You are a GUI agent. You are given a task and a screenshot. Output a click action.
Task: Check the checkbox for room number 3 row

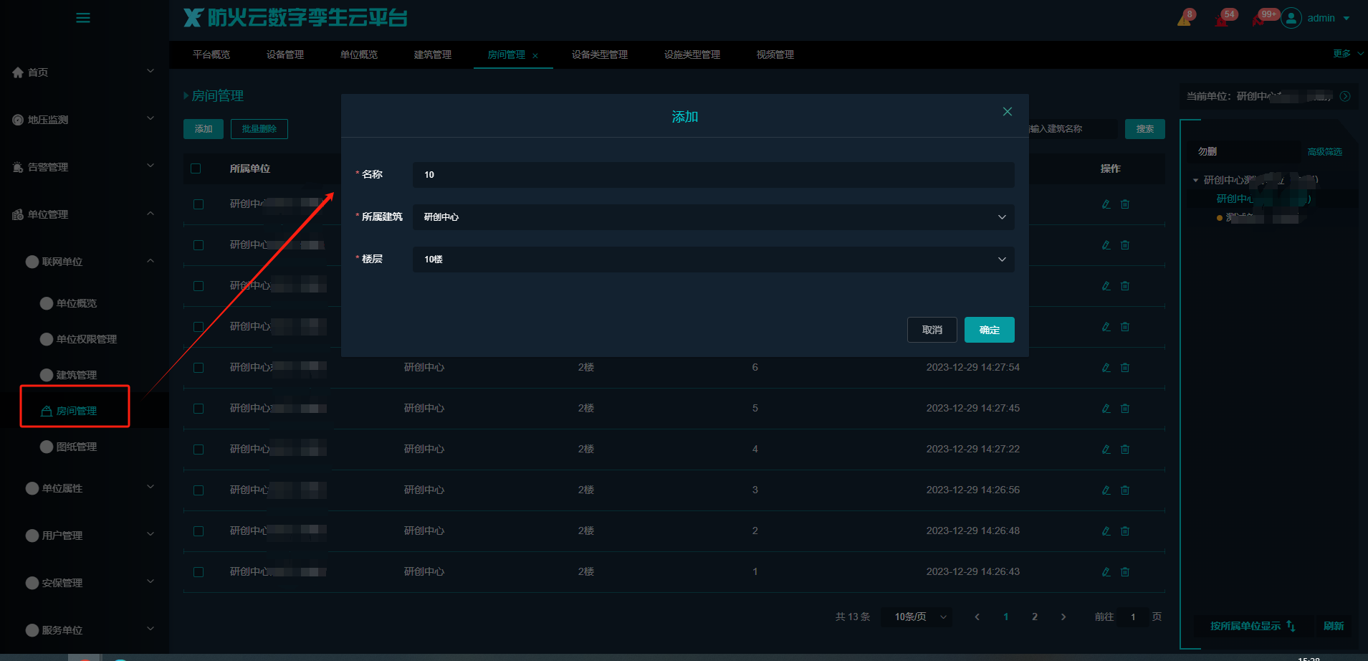coord(198,490)
